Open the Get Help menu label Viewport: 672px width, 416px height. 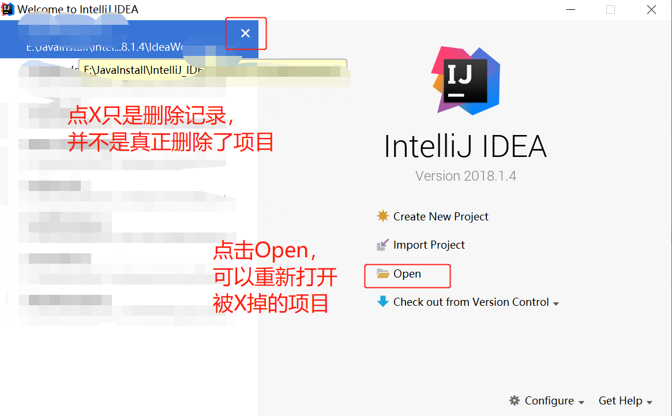pos(620,400)
